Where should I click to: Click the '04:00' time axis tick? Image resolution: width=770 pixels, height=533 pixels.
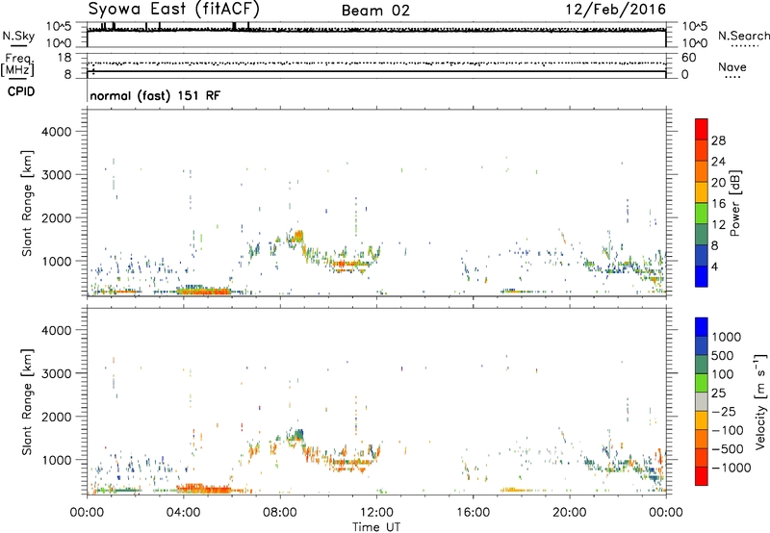183,513
